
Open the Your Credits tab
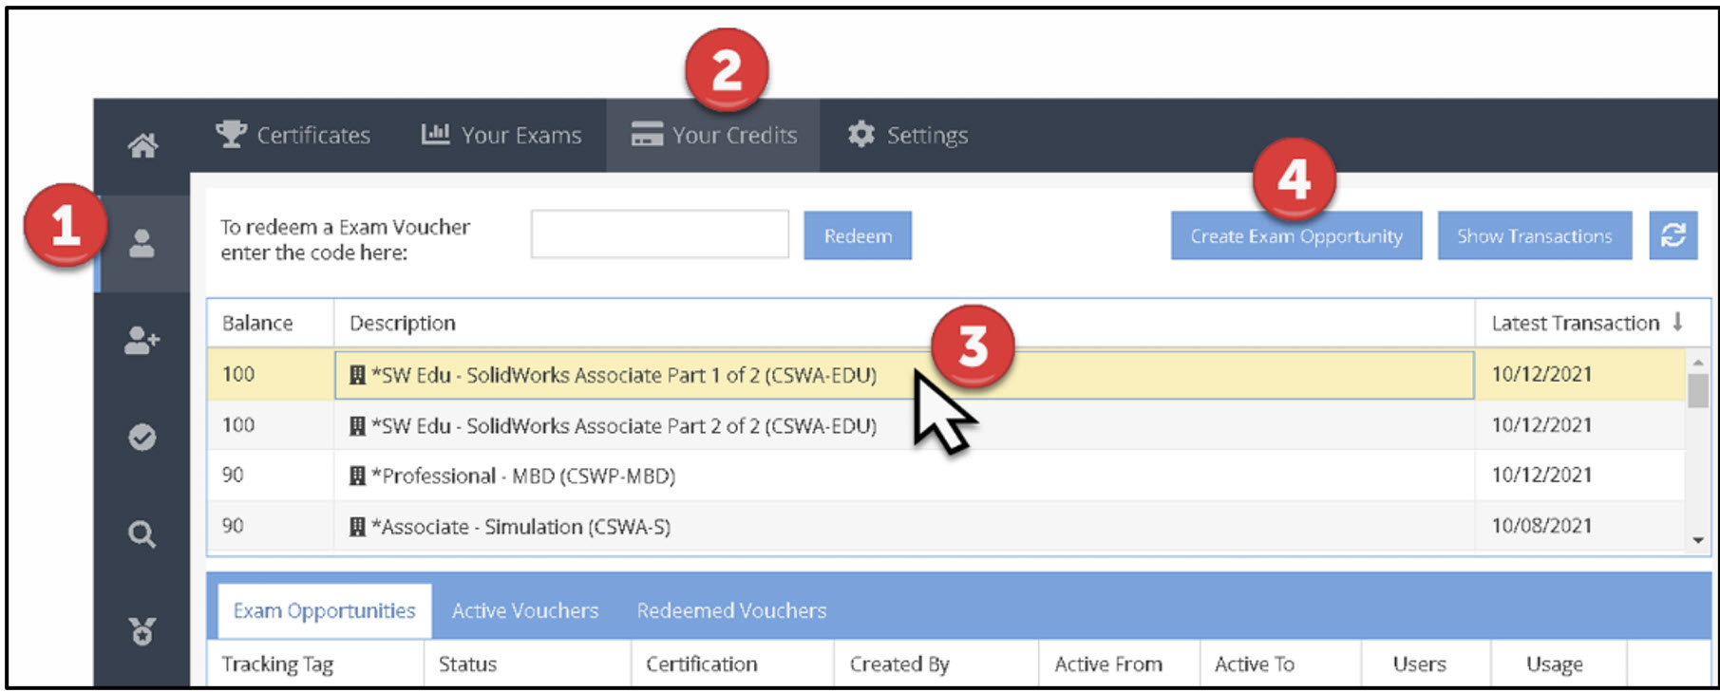[713, 135]
